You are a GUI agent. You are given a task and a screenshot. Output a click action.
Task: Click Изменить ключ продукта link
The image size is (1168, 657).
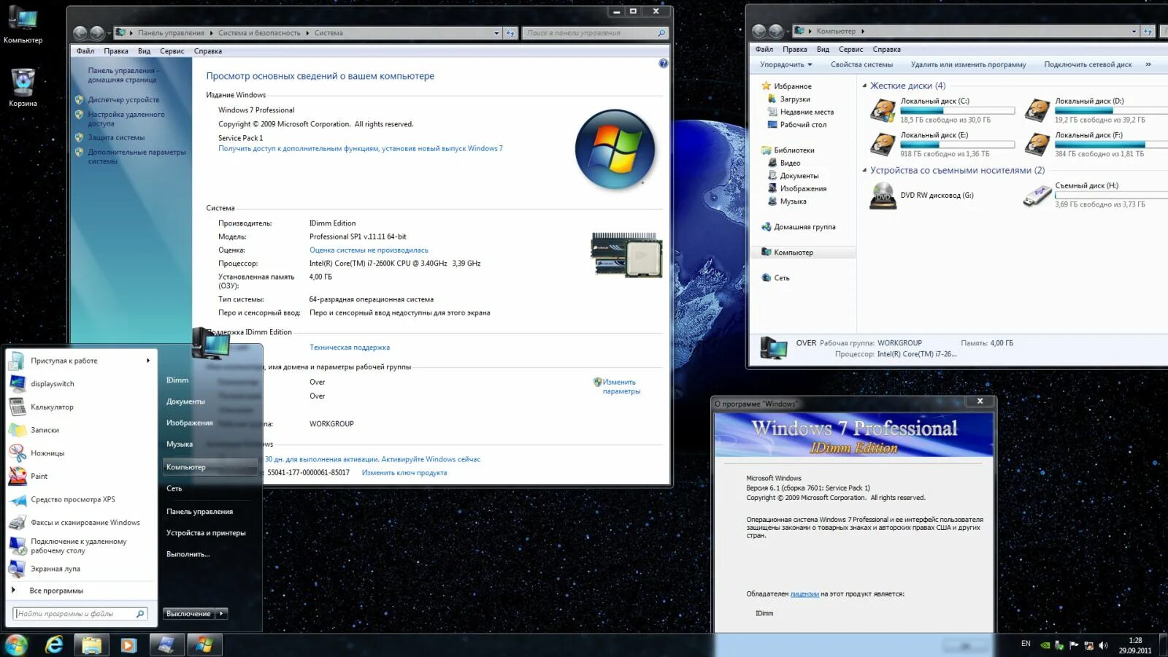point(404,473)
